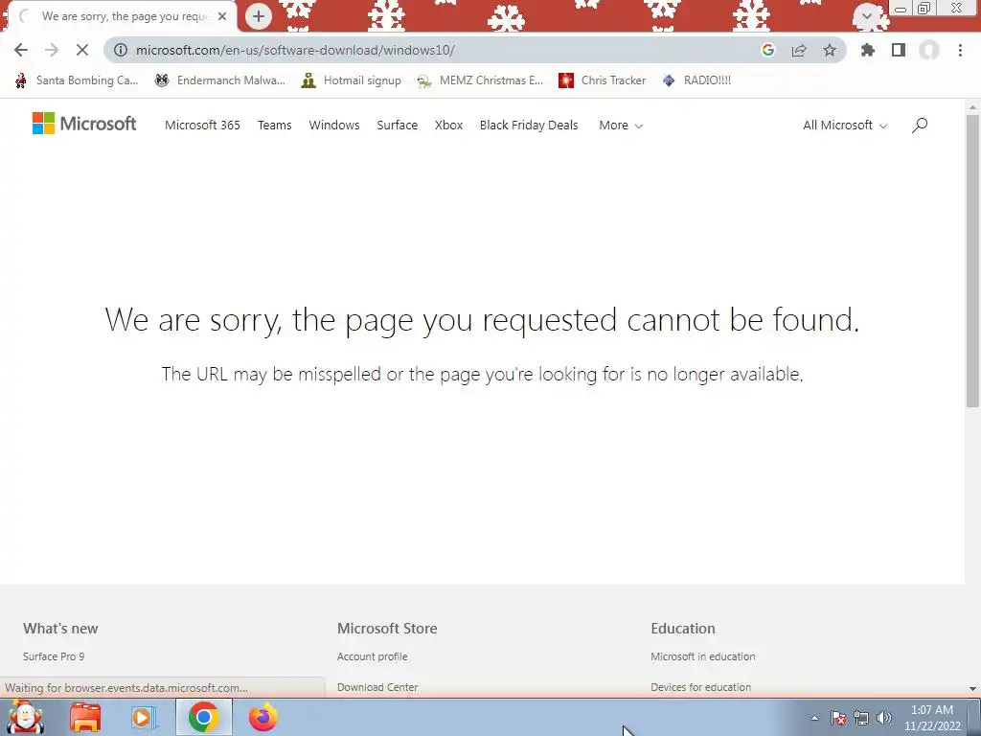Launch Firefox from taskbar
Viewport: 981px width, 736px height.
tap(262, 718)
